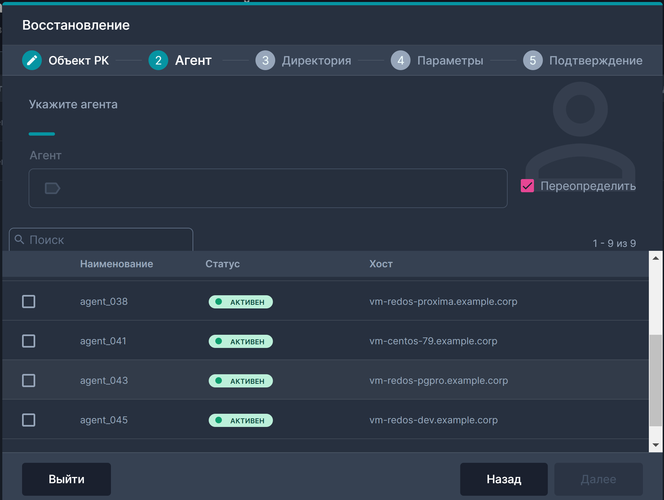
Task: Click the pencil edit icon for Объект РК
Action: tap(32, 60)
